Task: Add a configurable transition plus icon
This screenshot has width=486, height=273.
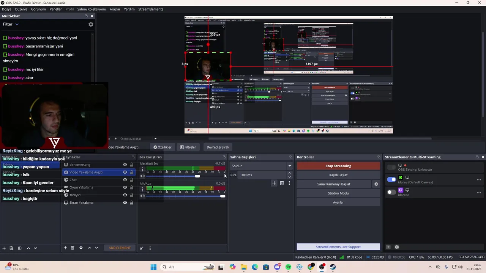Action: [274, 183]
